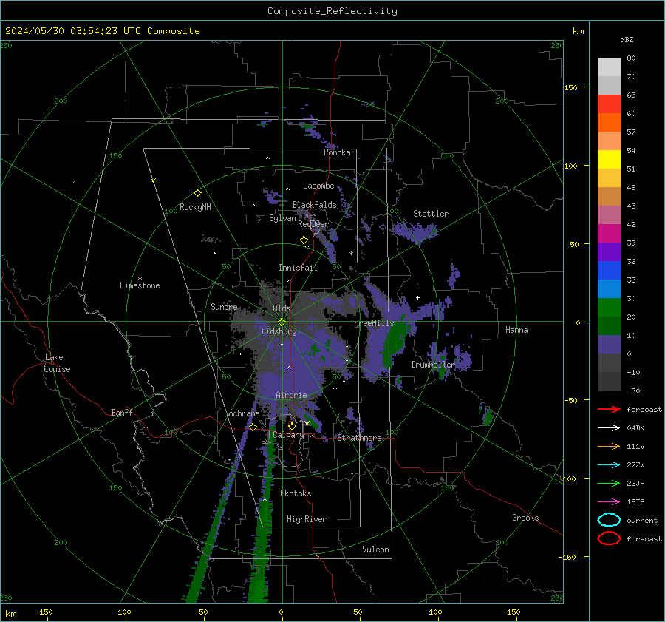665x622 pixels.
Task: Click the Airdrie city label
Action: 291,395
